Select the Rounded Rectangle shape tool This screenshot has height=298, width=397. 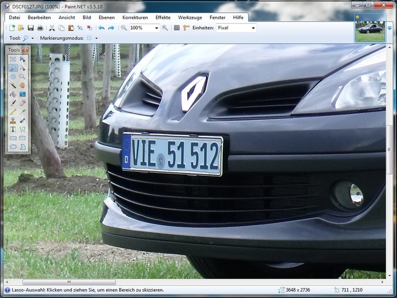pyautogui.click(x=23, y=138)
